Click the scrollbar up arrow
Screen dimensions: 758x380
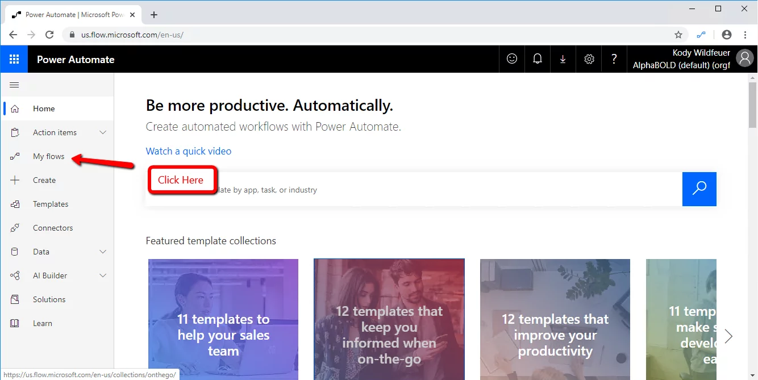(753, 77)
